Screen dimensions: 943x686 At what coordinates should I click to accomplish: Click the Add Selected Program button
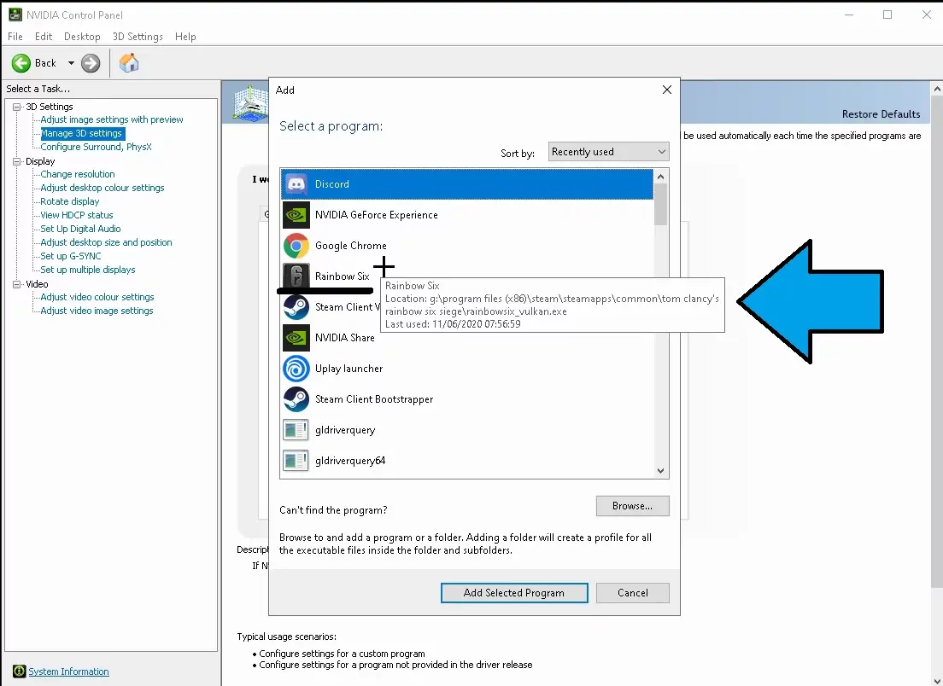coord(514,593)
